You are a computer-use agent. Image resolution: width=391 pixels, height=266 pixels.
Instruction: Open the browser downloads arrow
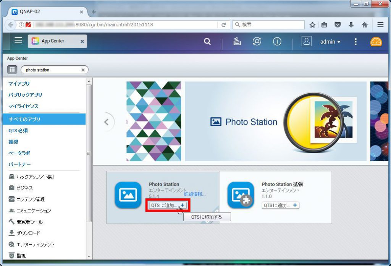(351, 25)
